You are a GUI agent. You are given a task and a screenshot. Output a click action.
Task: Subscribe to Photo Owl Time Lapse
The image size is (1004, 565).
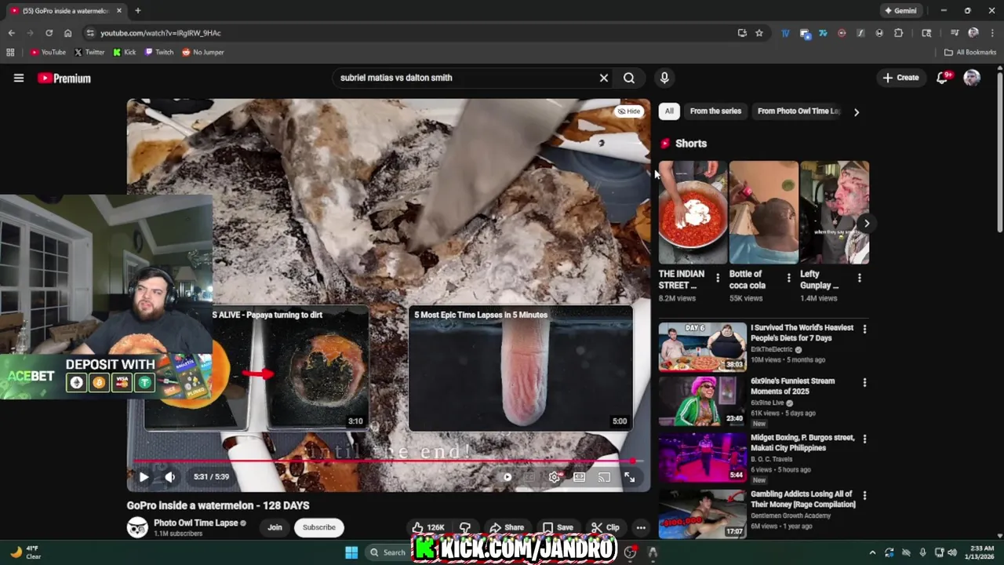tap(319, 527)
